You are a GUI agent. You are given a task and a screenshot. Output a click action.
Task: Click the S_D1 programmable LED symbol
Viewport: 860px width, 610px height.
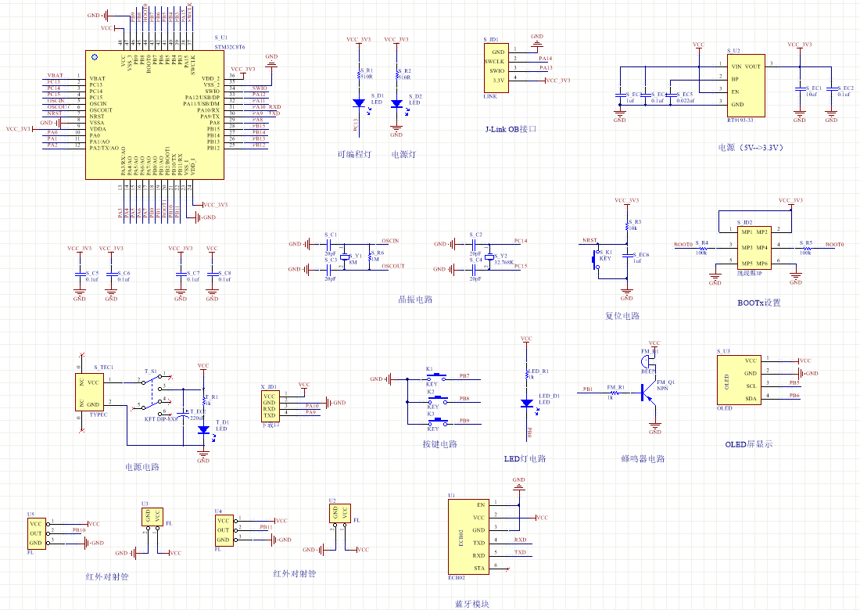(359, 103)
